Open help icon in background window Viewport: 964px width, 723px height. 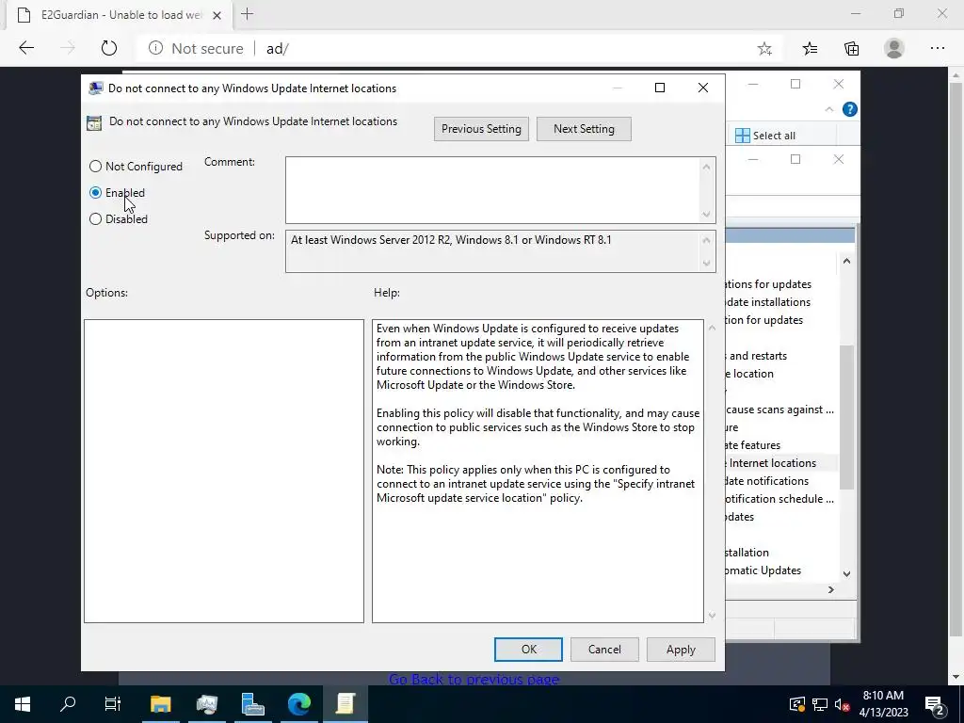[850, 109]
